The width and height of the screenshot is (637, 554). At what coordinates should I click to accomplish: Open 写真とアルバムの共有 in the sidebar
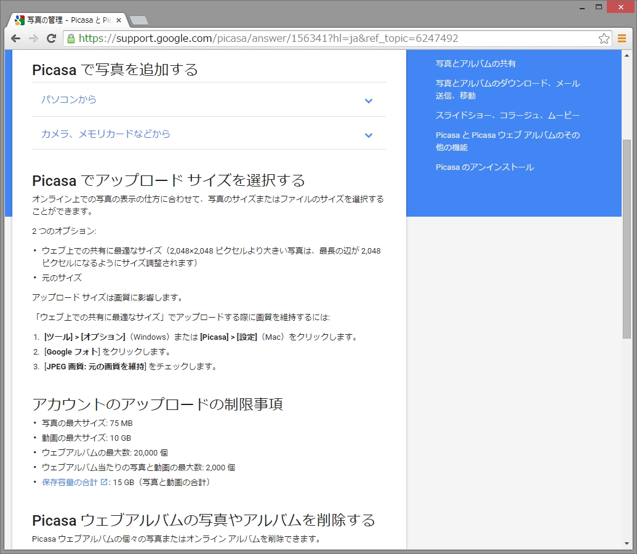click(x=476, y=63)
